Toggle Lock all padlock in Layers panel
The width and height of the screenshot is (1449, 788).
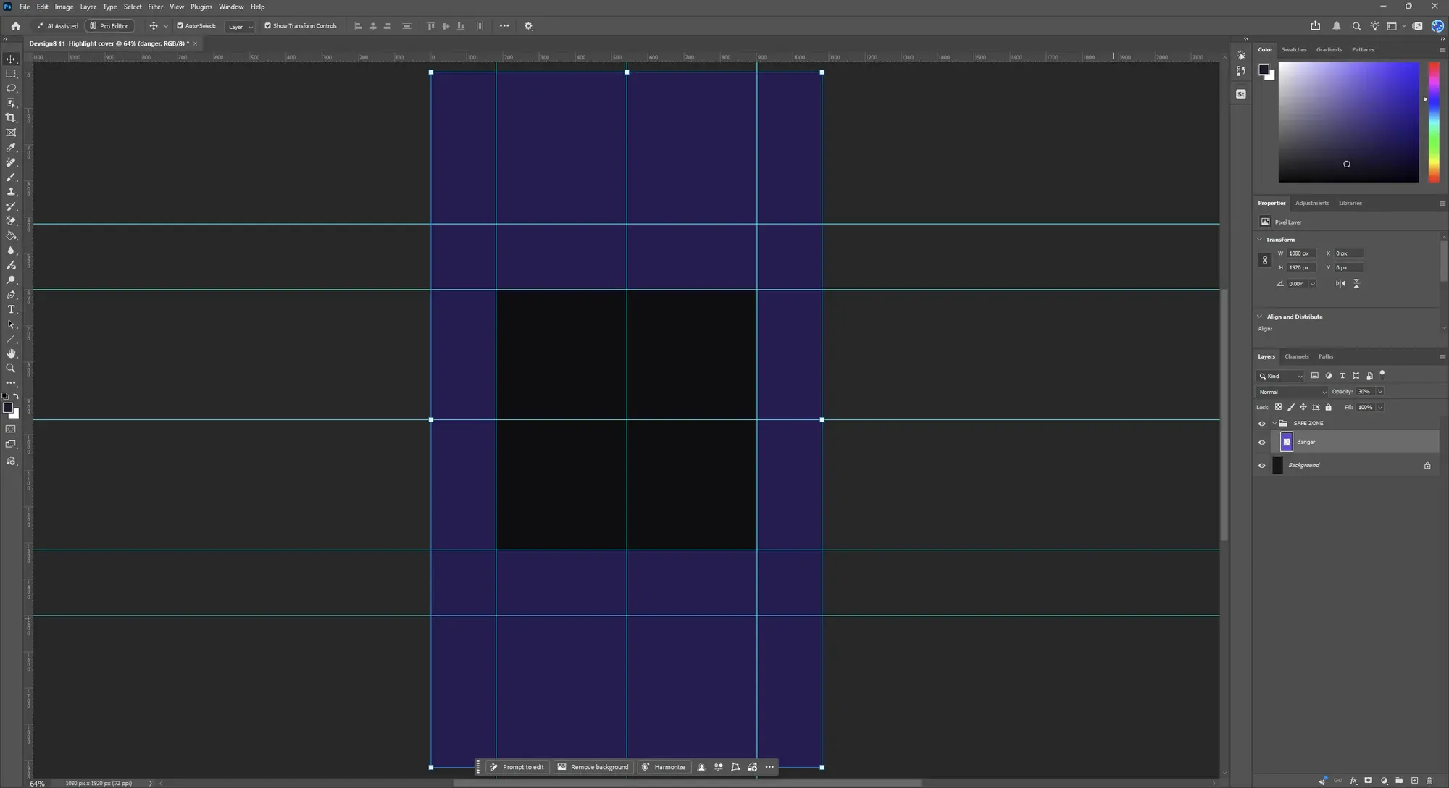[x=1328, y=407]
